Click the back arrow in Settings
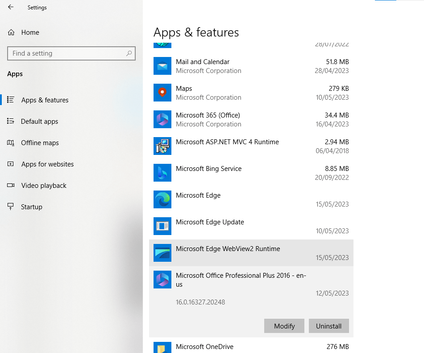The image size is (424, 353). [x=11, y=7]
